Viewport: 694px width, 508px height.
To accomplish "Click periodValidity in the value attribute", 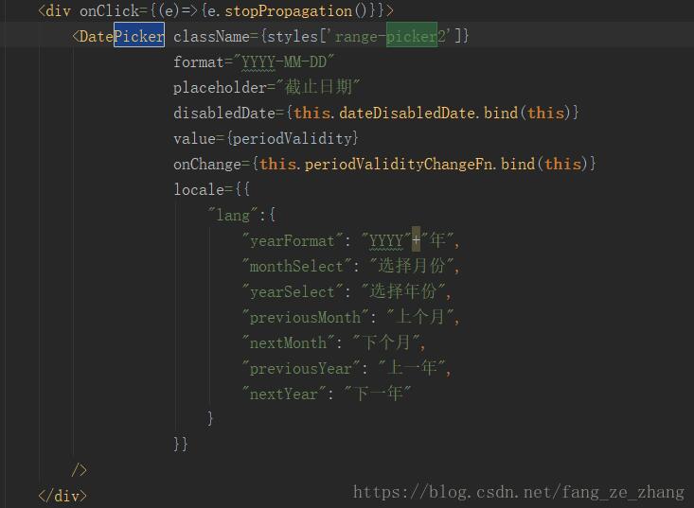I will pyautogui.click(x=293, y=138).
